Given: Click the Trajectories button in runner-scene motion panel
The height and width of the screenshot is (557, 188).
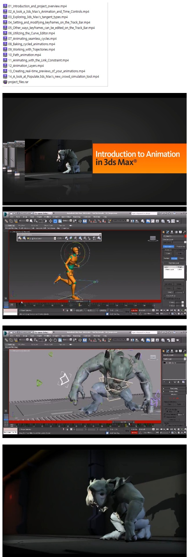Looking at the screenshot, I should tap(181, 247).
